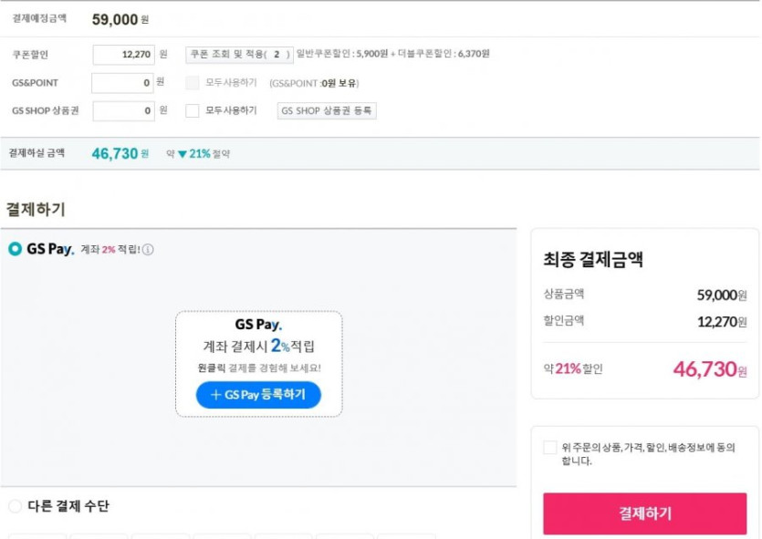Click the 최종 결제금액 summary title
762x539 pixels.
coord(593,260)
